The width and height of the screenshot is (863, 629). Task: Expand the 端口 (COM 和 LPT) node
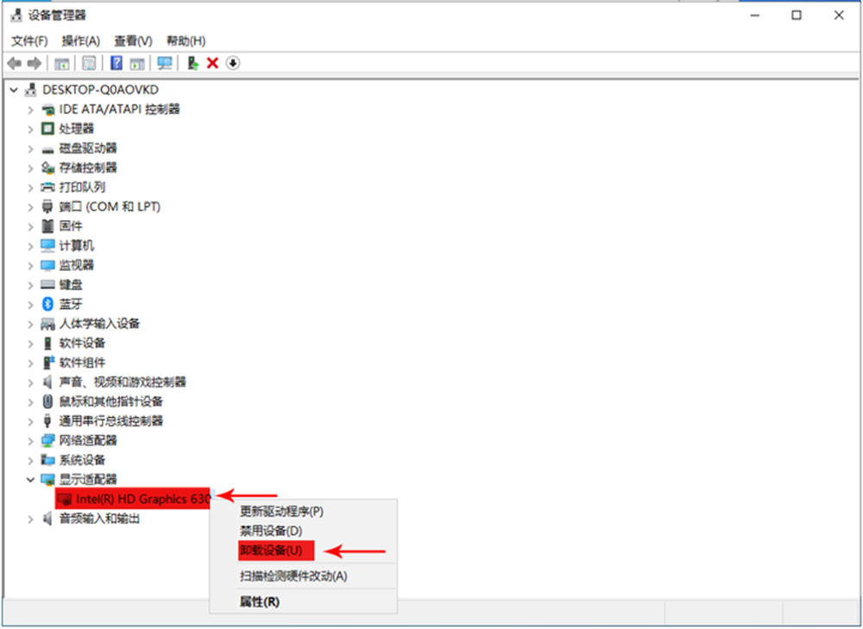tap(31, 207)
